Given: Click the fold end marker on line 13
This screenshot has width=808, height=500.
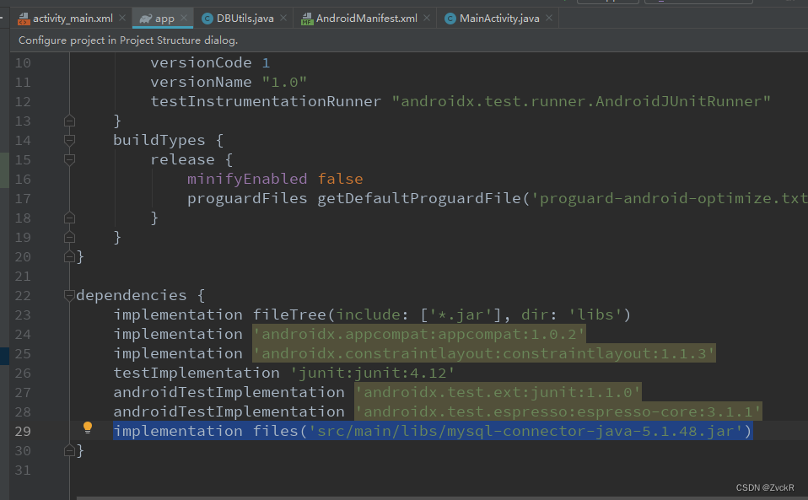Looking at the screenshot, I should tap(69, 121).
